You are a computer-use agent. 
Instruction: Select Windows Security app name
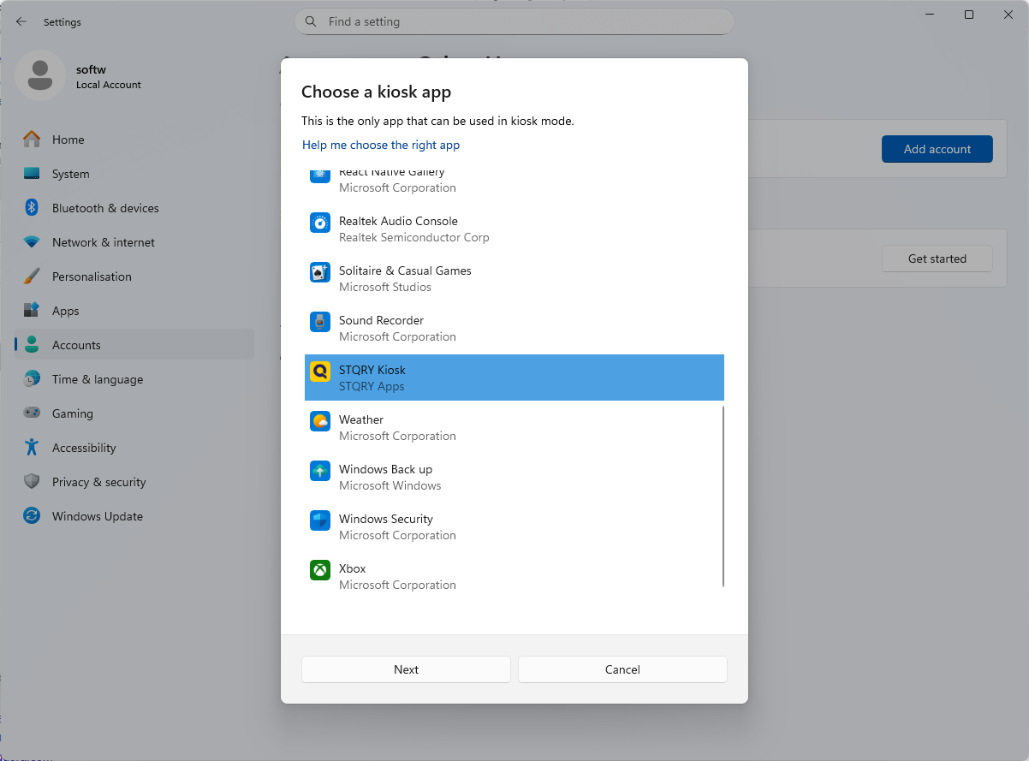[x=386, y=519]
